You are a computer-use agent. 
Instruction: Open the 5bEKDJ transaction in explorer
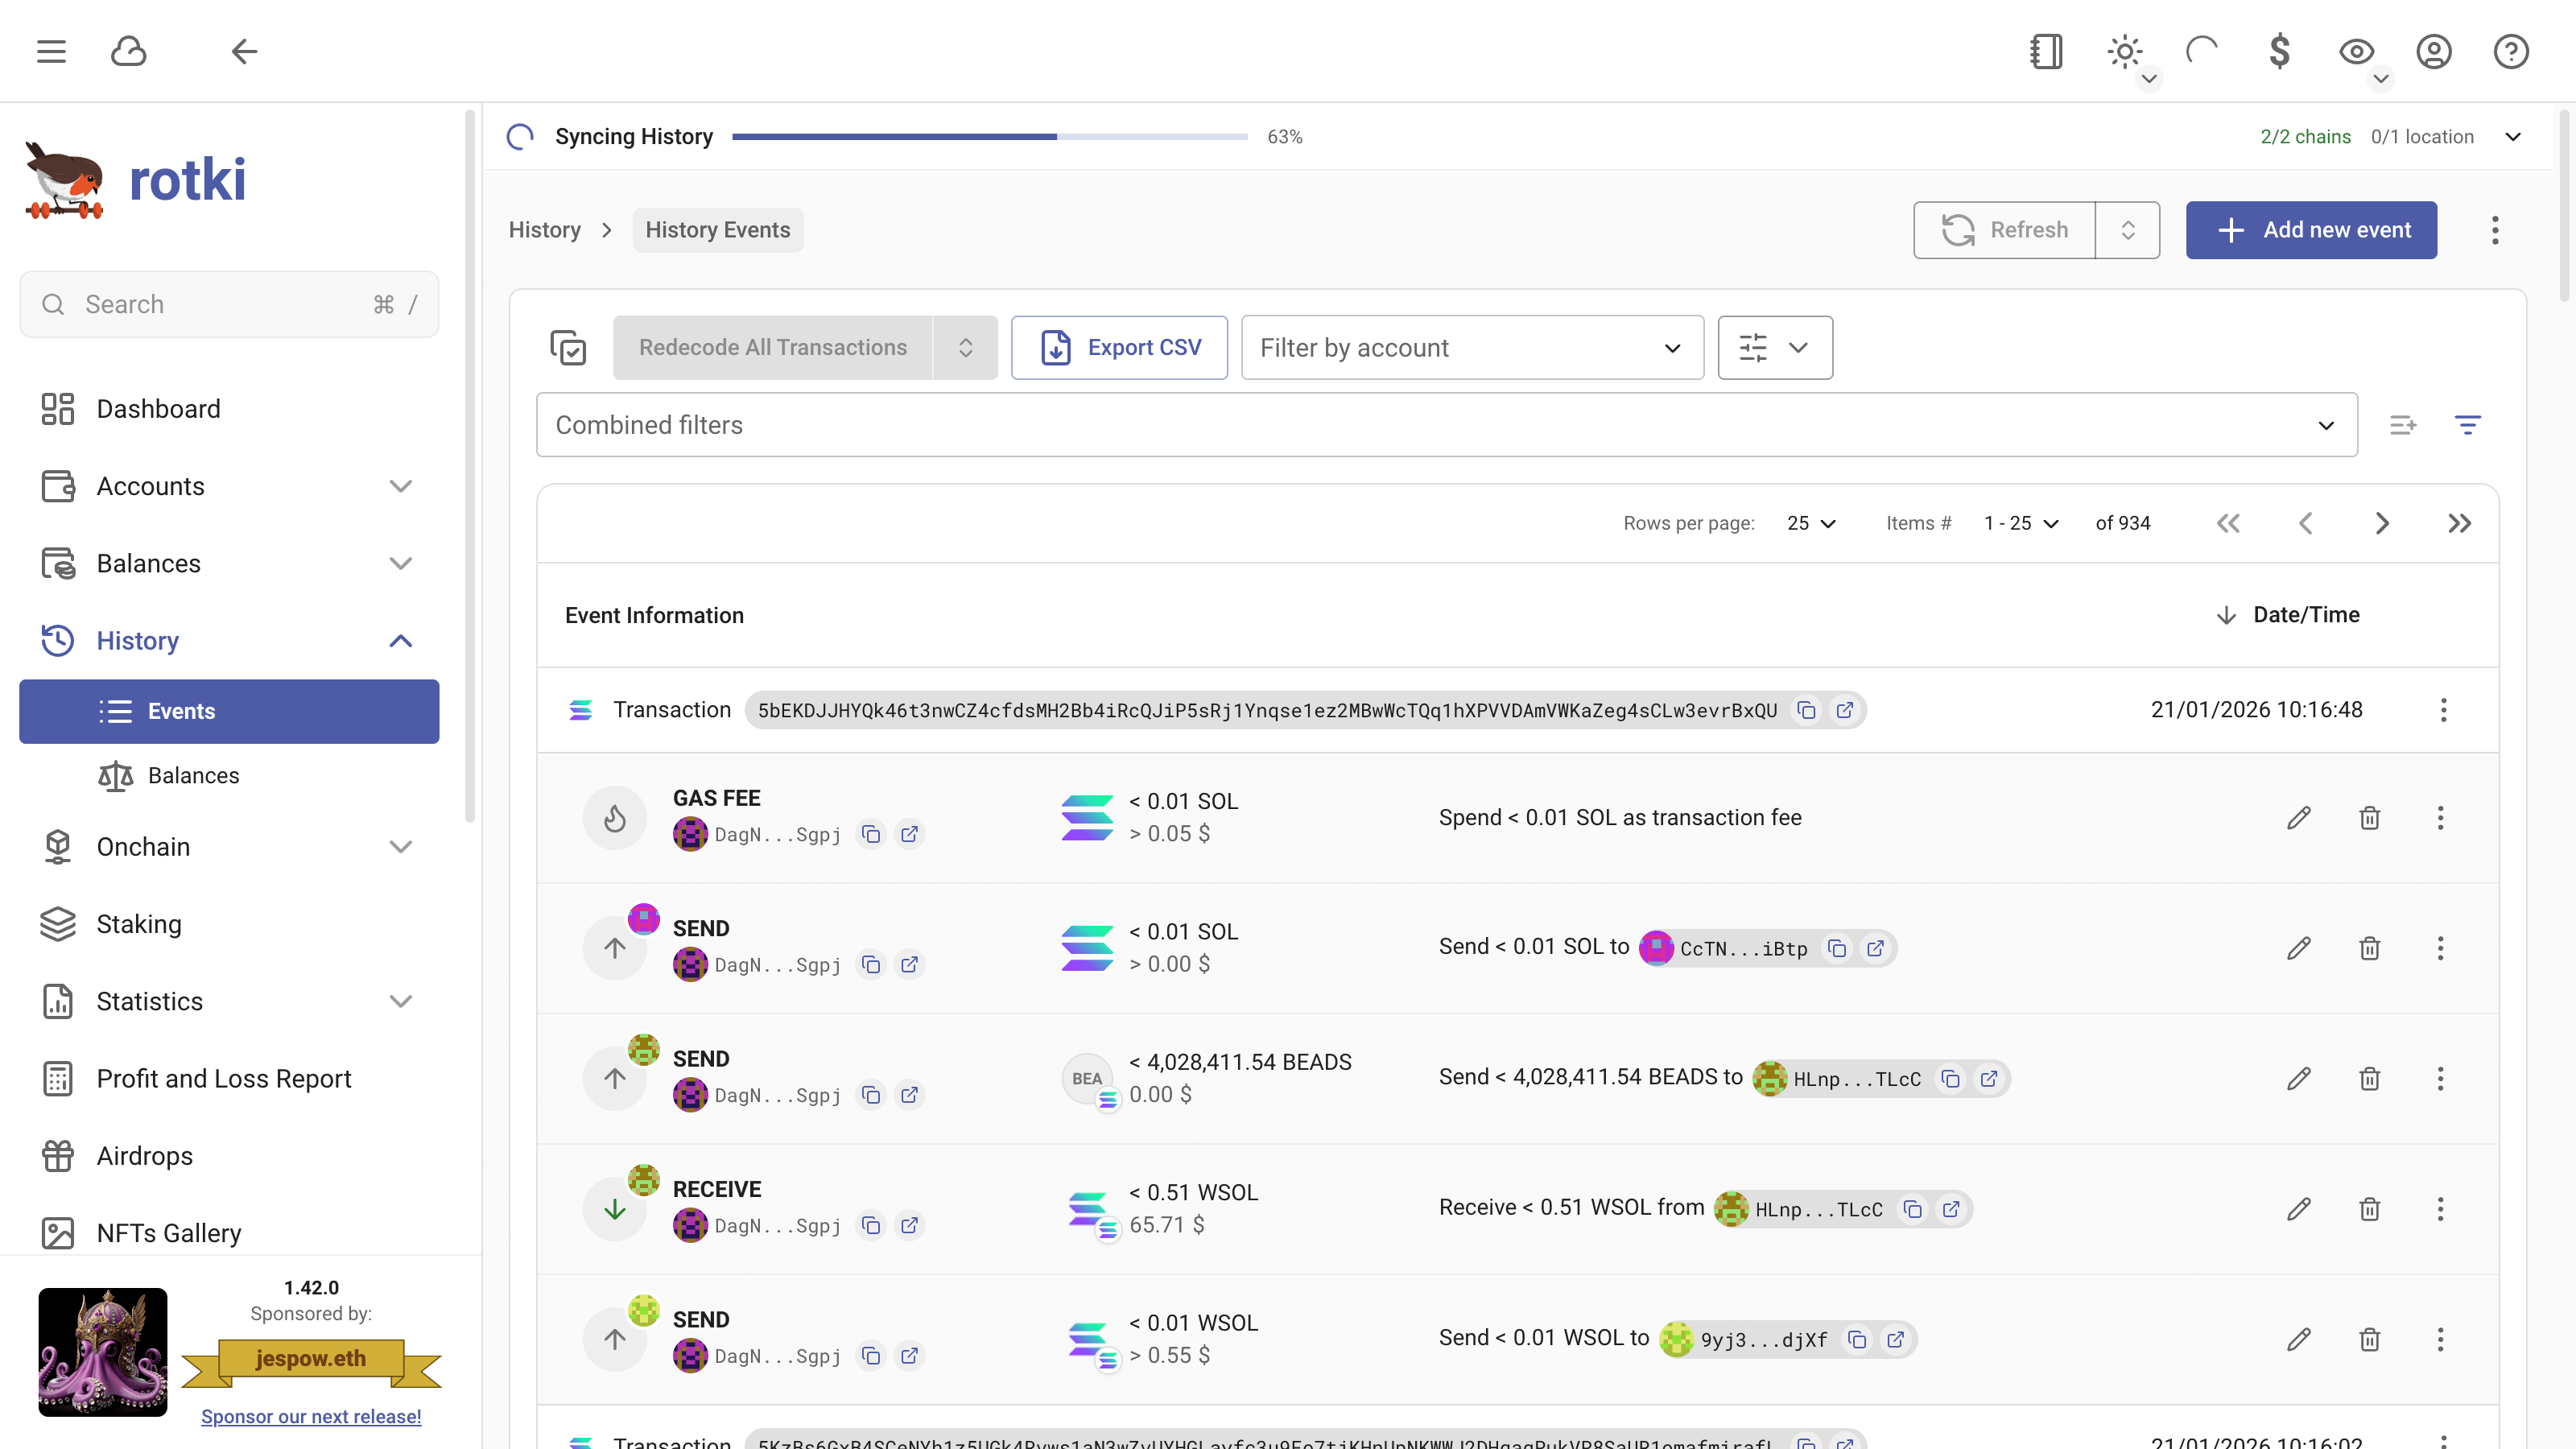point(1845,710)
